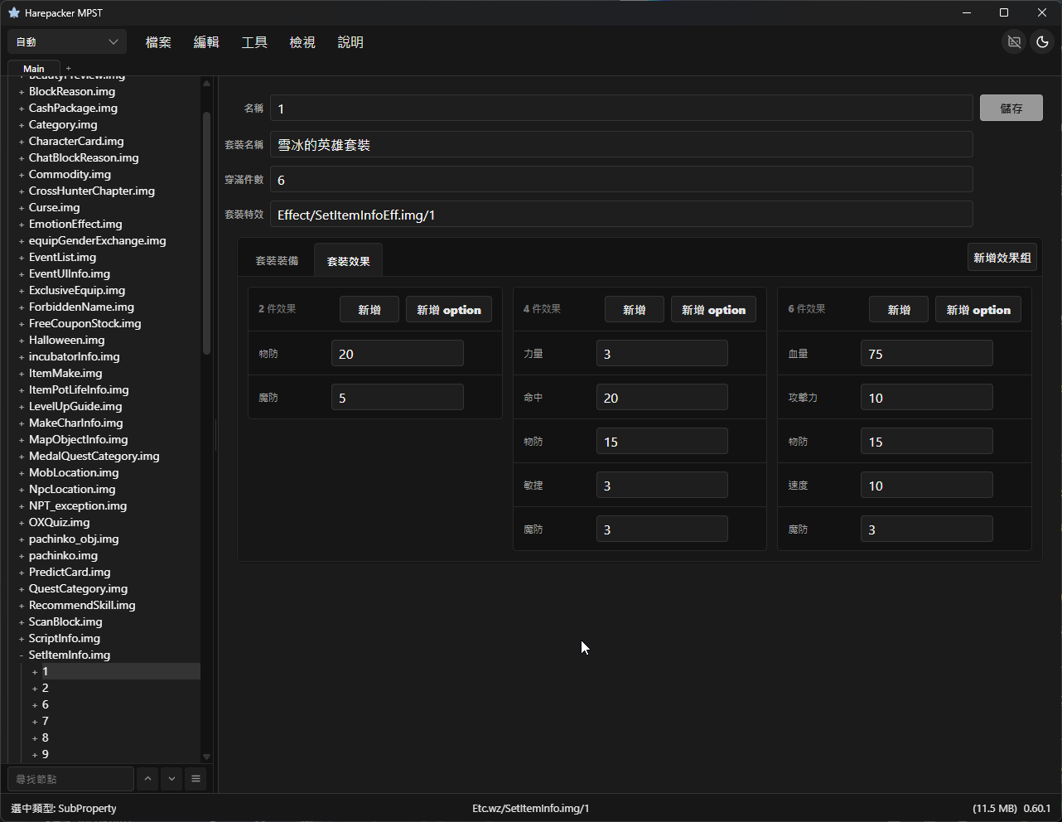The image size is (1062, 822).
Task: Open the 自動 dropdown
Action: point(67,41)
